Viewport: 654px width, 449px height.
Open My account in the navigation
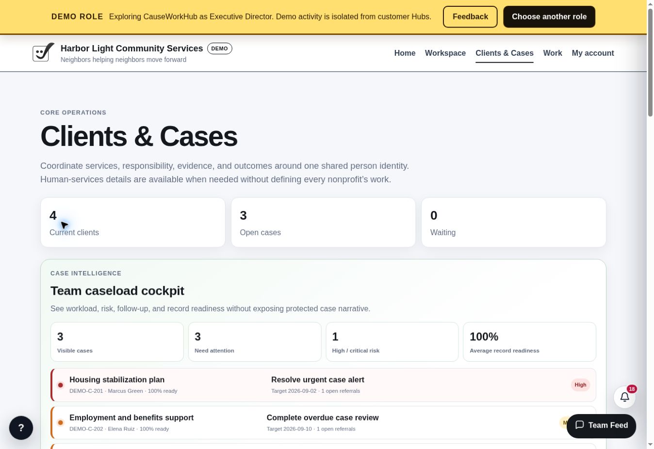pos(593,53)
